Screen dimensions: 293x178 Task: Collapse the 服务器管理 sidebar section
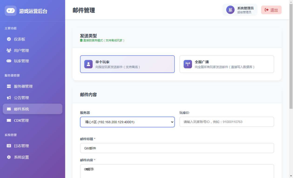[x=11, y=75]
